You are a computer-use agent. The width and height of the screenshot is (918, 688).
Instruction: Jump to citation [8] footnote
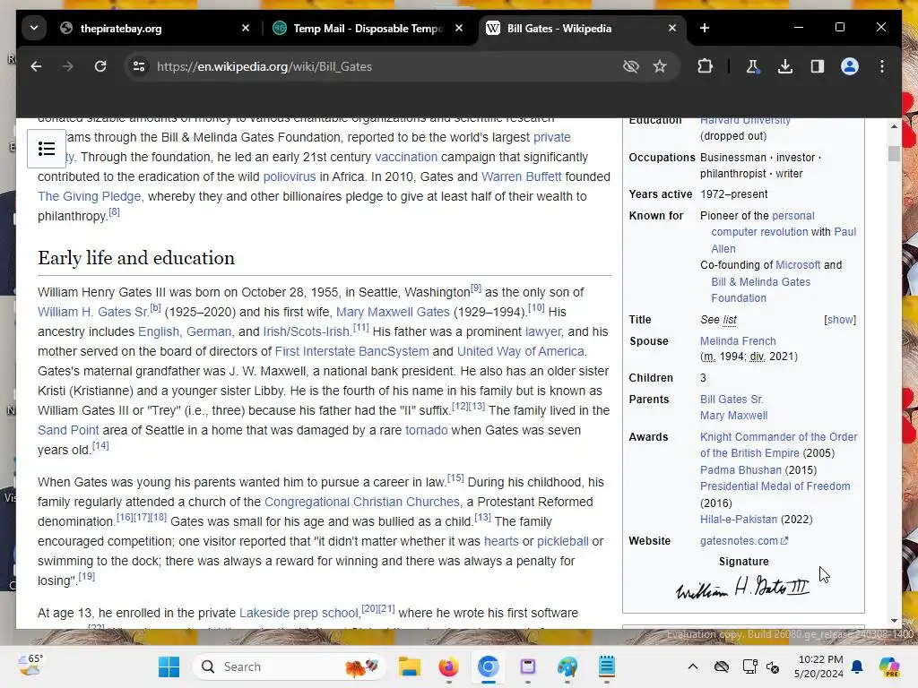(x=114, y=212)
